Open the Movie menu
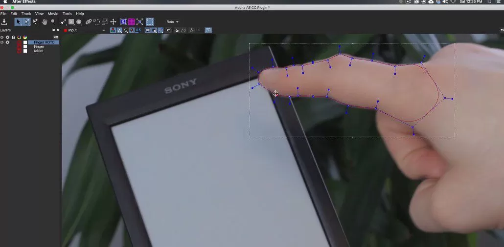Image resolution: width=504 pixels, height=247 pixels. point(53,14)
